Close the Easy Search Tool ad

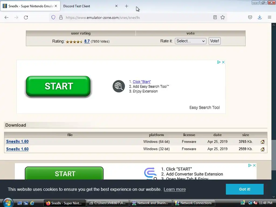(223, 62)
